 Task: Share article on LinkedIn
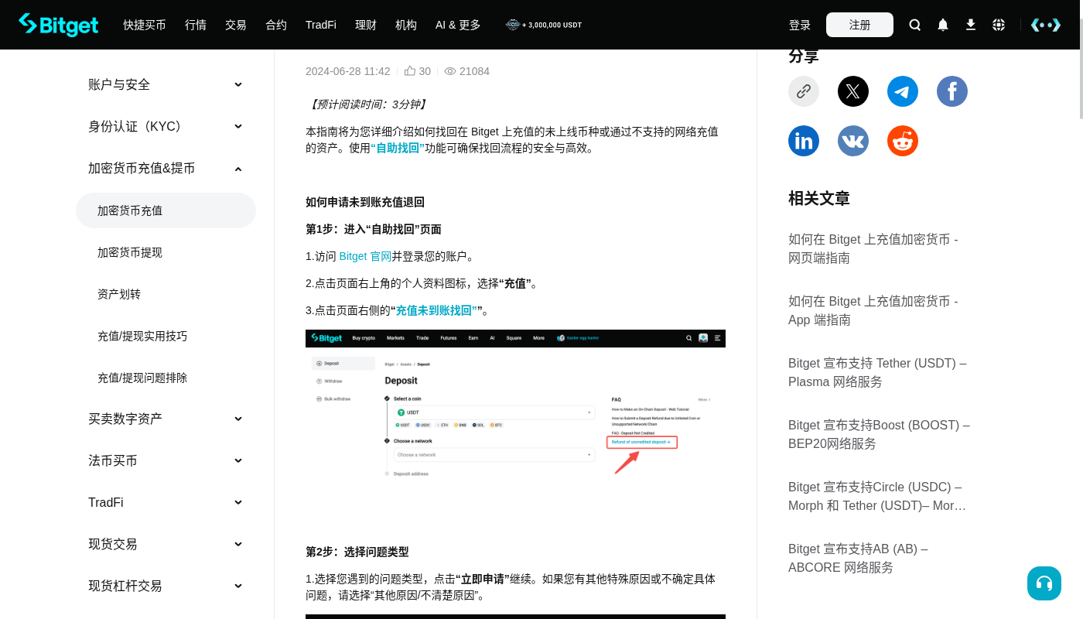(804, 141)
